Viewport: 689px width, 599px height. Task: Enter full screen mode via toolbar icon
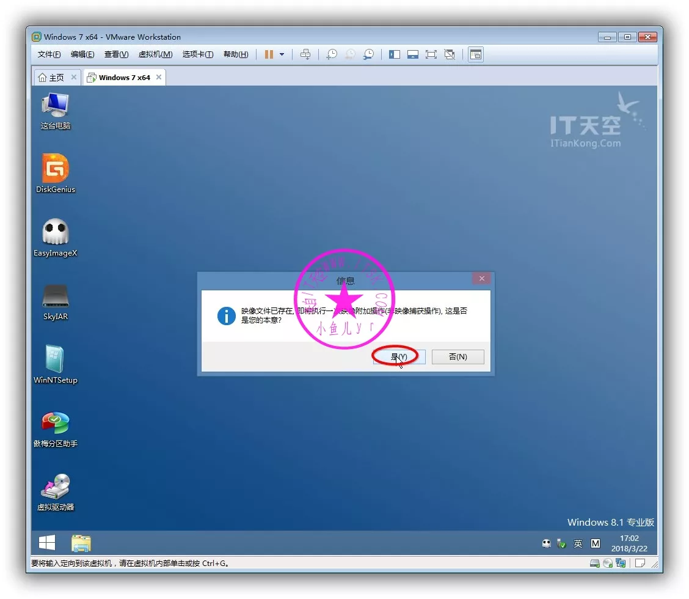point(431,54)
